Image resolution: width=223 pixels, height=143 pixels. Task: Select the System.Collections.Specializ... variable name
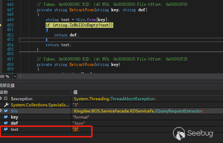40,105
